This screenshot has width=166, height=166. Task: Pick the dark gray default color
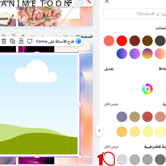click(x=160, y=159)
